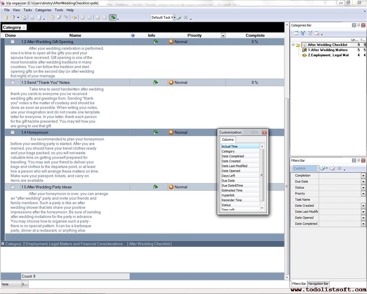
Task: Switch to the Navigation Bar tab
Action: [318, 284]
